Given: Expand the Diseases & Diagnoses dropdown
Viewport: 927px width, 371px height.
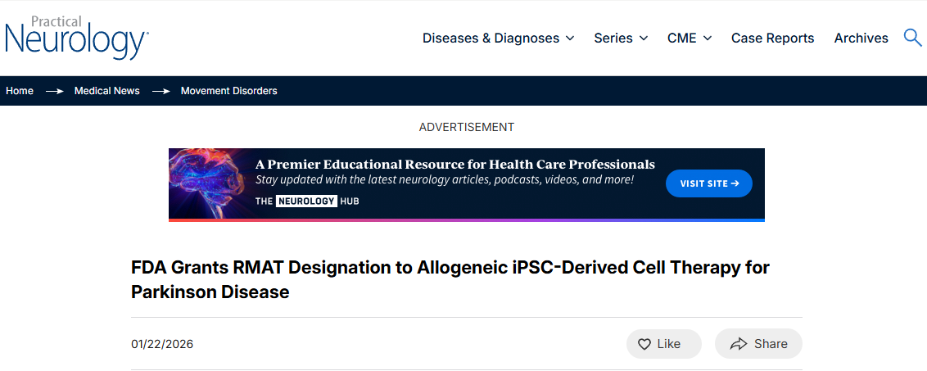Looking at the screenshot, I should pyautogui.click(x=498, y=38).
